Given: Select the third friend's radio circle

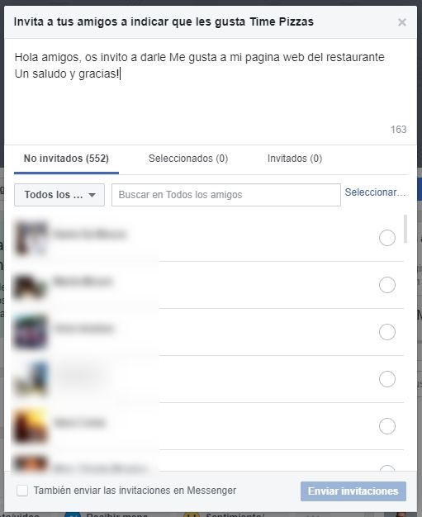Looking at the screenshot, I should [x=387, y=332].
